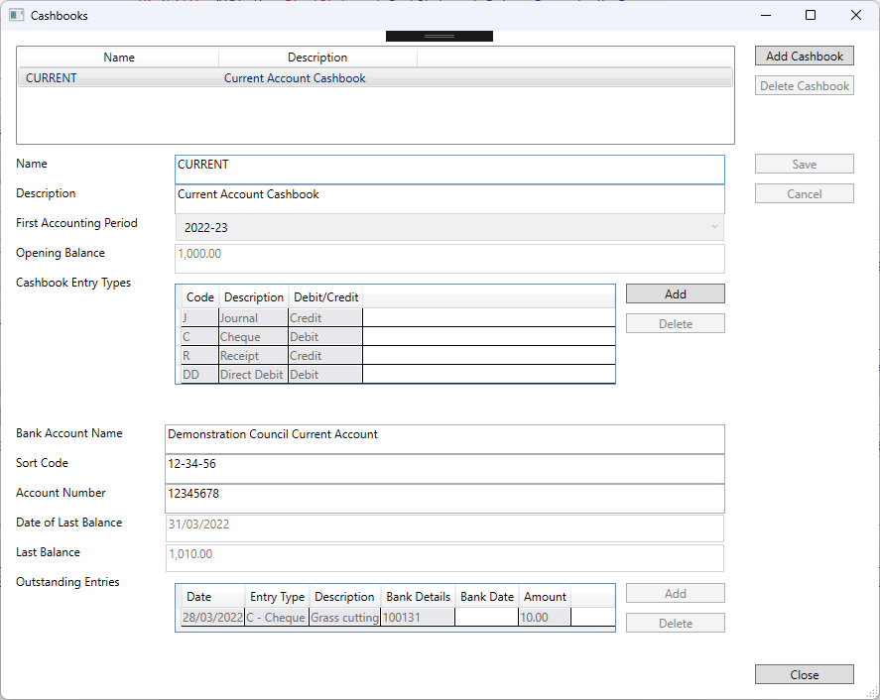Sort cashbook list by Name column header
The height and width of the screenshot is (700, 880).
point(118,58)
